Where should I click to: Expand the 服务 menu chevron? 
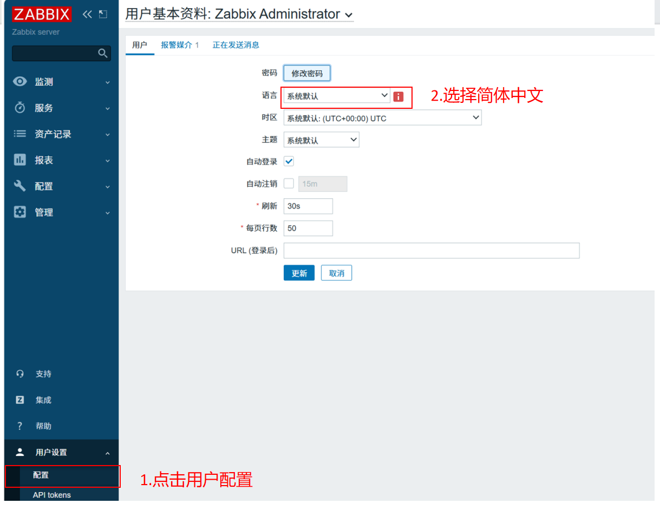pos(107,108)
